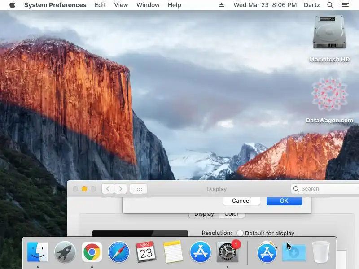The image size is (359, 269).
Task: Open the View menu
Action: pos(121,5)
